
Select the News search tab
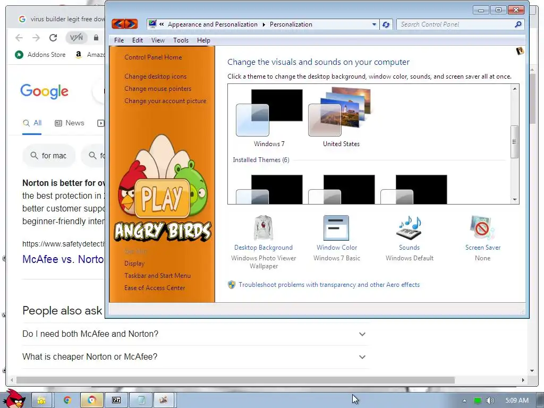coord(70,123)
